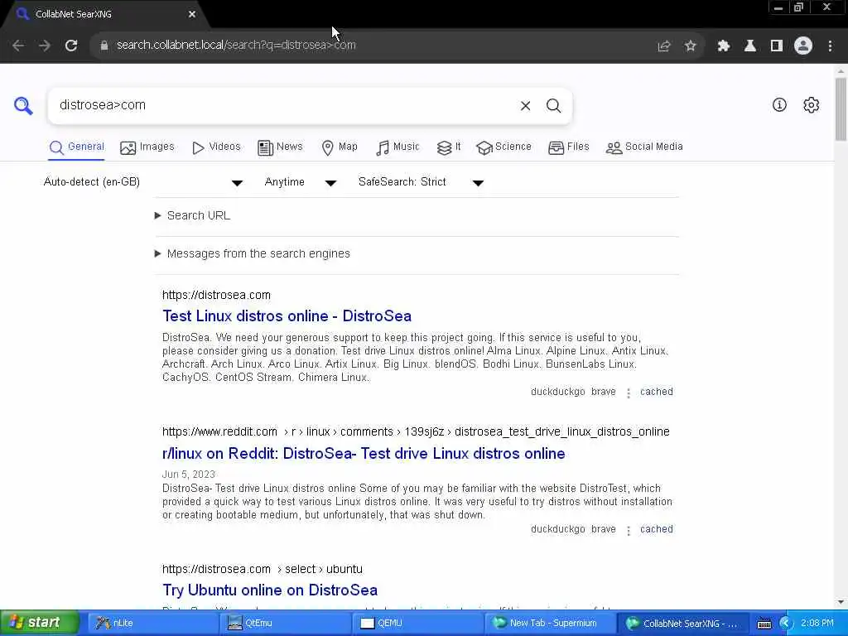The width and height of the screenshot is (848, 636).
Task: Open the SafeSearch: Strict dropdown
Action: click(x=421, y=182)
